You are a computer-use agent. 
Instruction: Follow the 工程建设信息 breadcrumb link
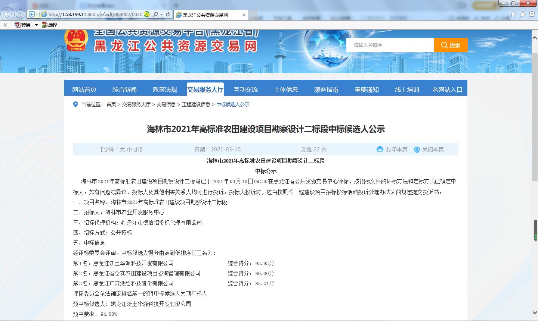coord(196,104)
